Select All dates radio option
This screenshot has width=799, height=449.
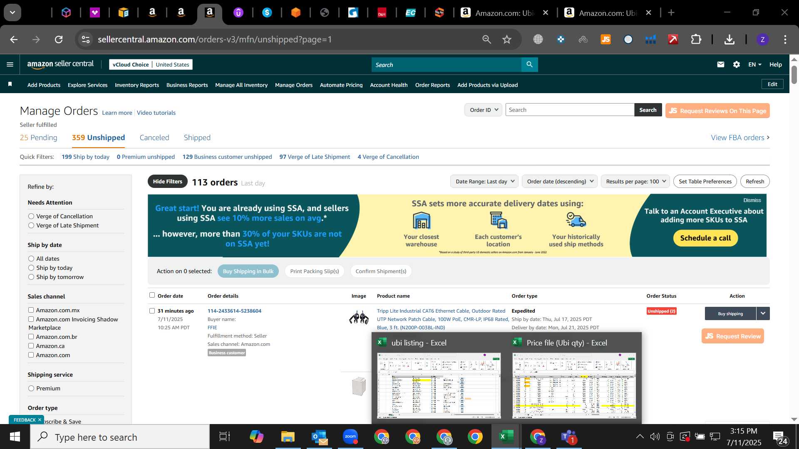(31, 259)
